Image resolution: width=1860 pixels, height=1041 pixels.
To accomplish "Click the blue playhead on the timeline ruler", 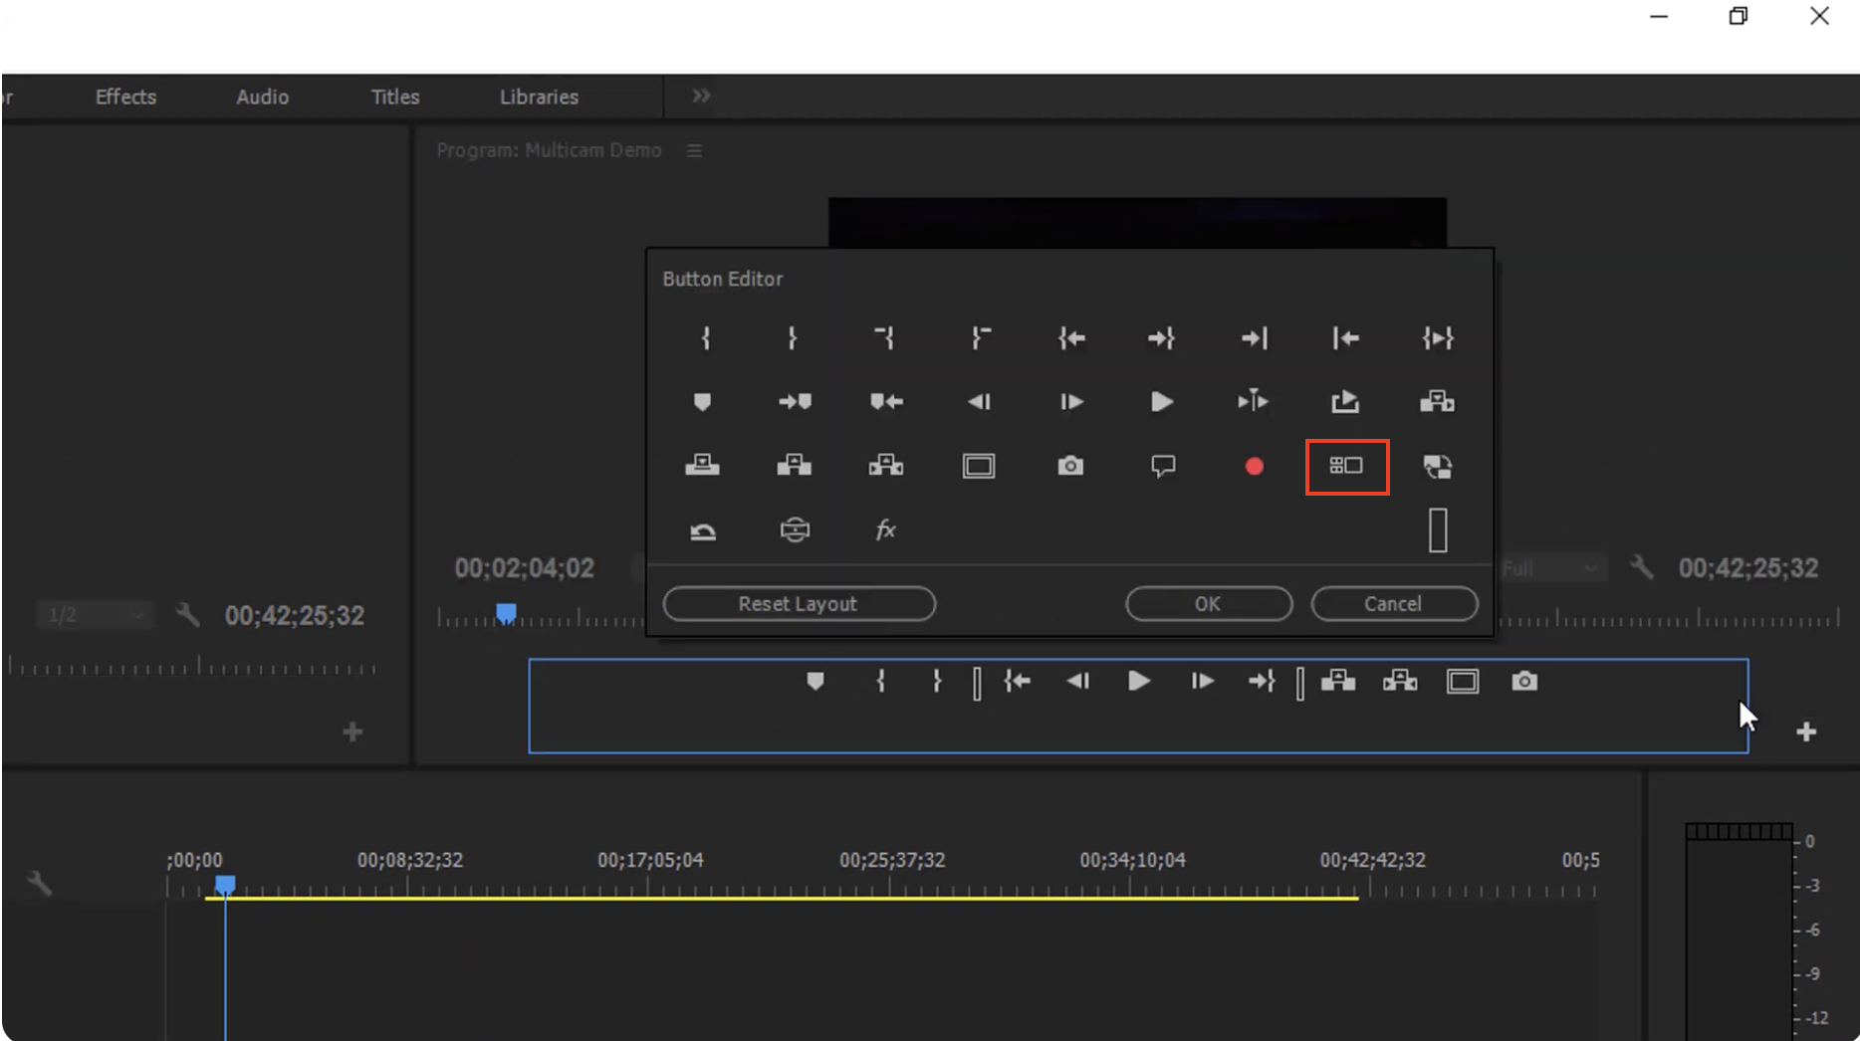I will [x=226, y=884].
